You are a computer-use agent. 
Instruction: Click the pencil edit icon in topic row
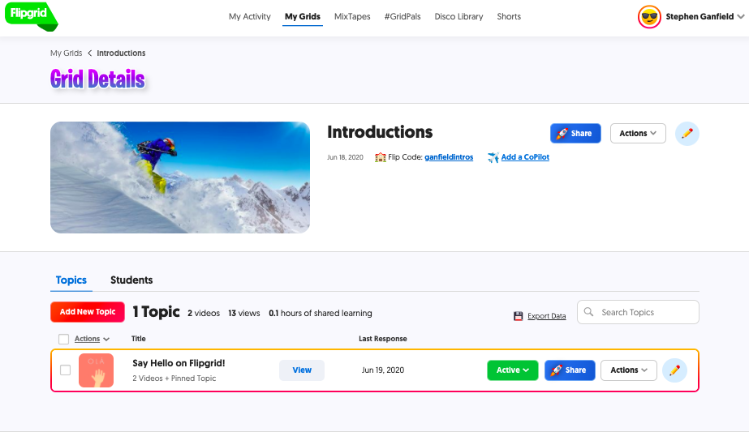tap(674, 370)
